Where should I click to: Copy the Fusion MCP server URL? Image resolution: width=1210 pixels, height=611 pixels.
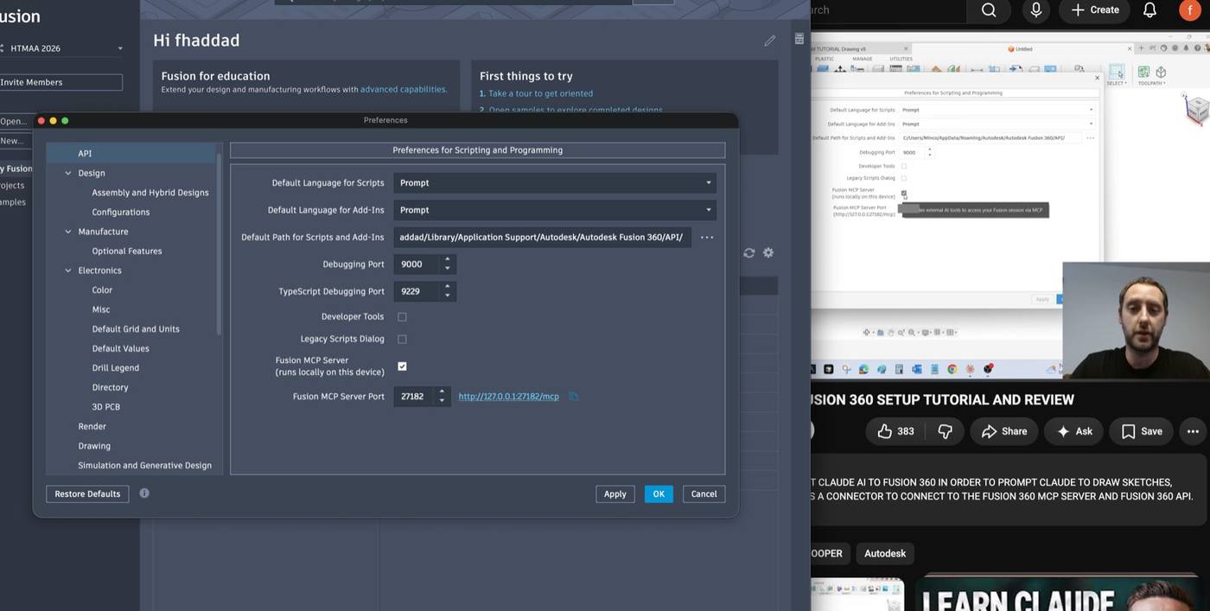[573, 397]
